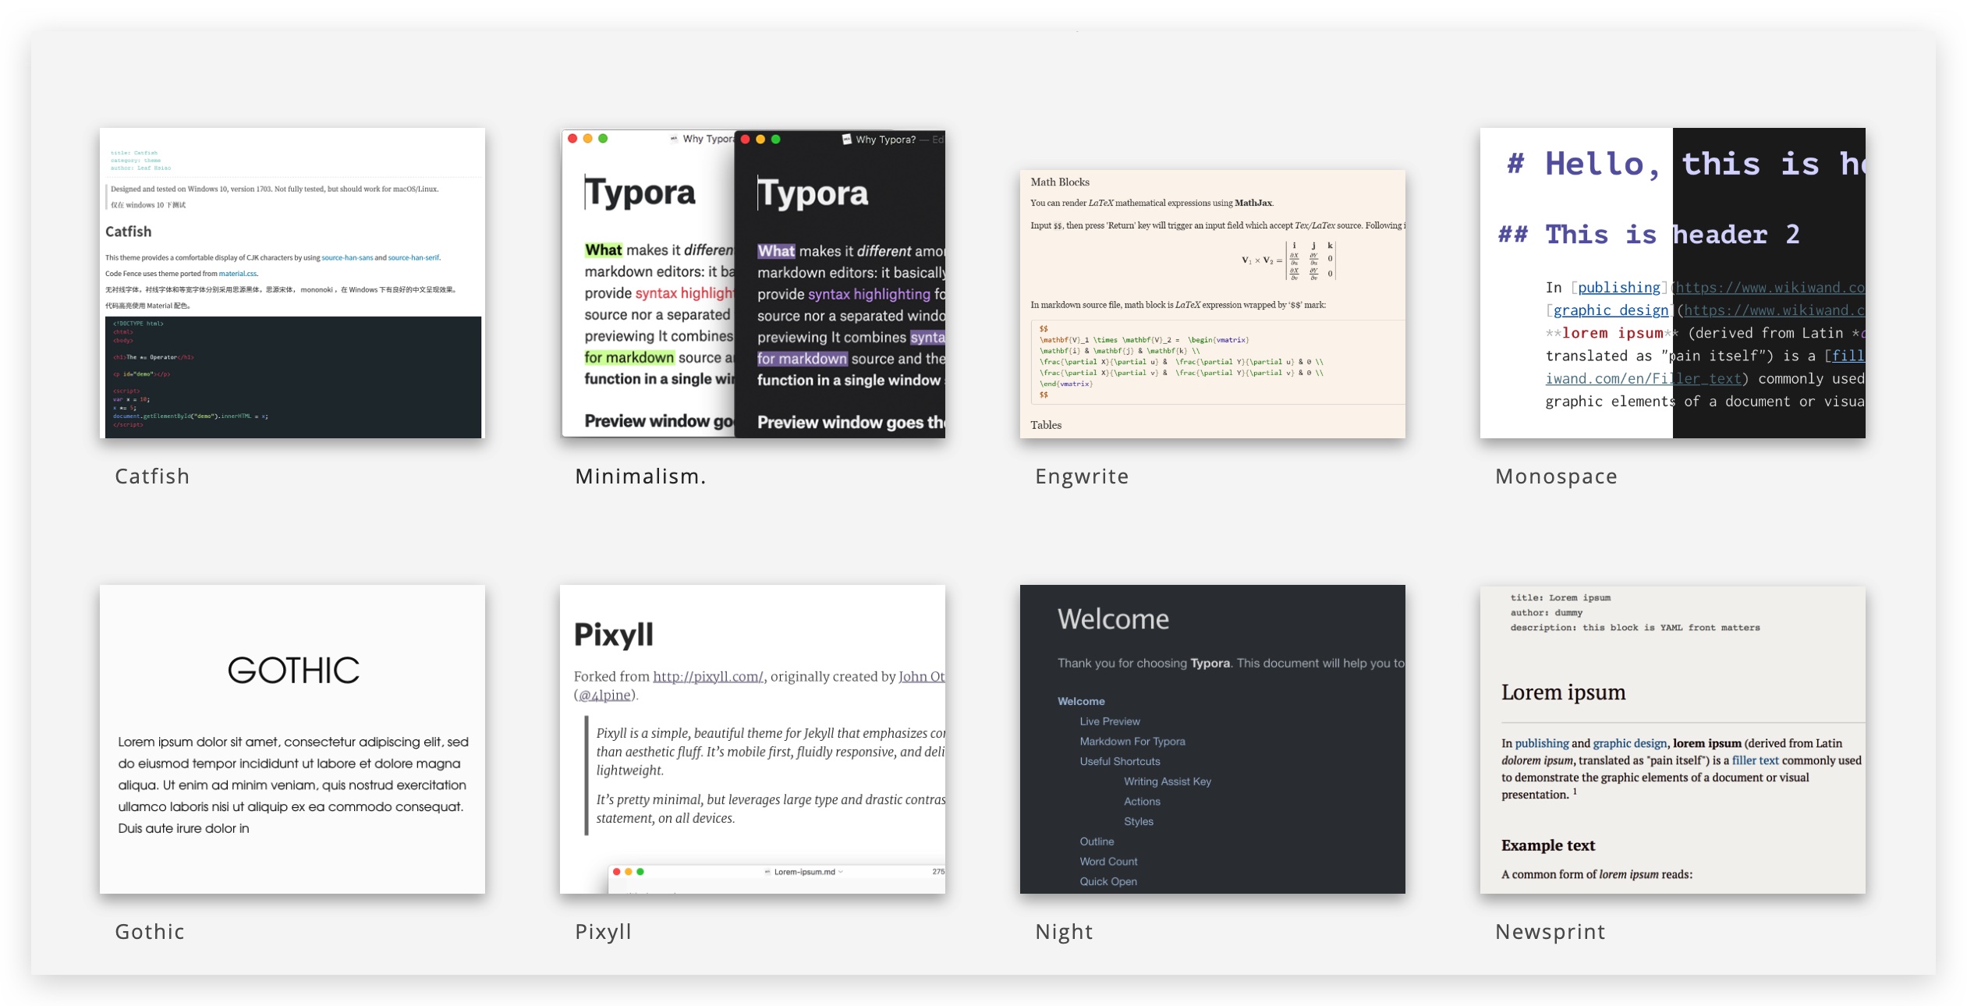The height and width of the screenshot is (1006, 1967).
Task: Click the red dot in dark Minimalism window
Action: [745, 139]
